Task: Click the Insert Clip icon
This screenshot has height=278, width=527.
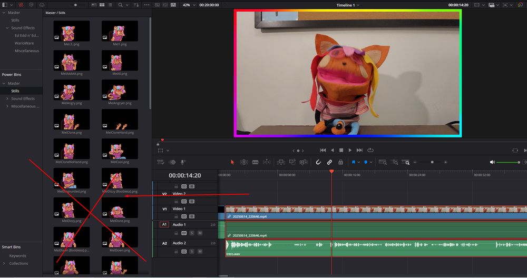Action: (281, 162)
